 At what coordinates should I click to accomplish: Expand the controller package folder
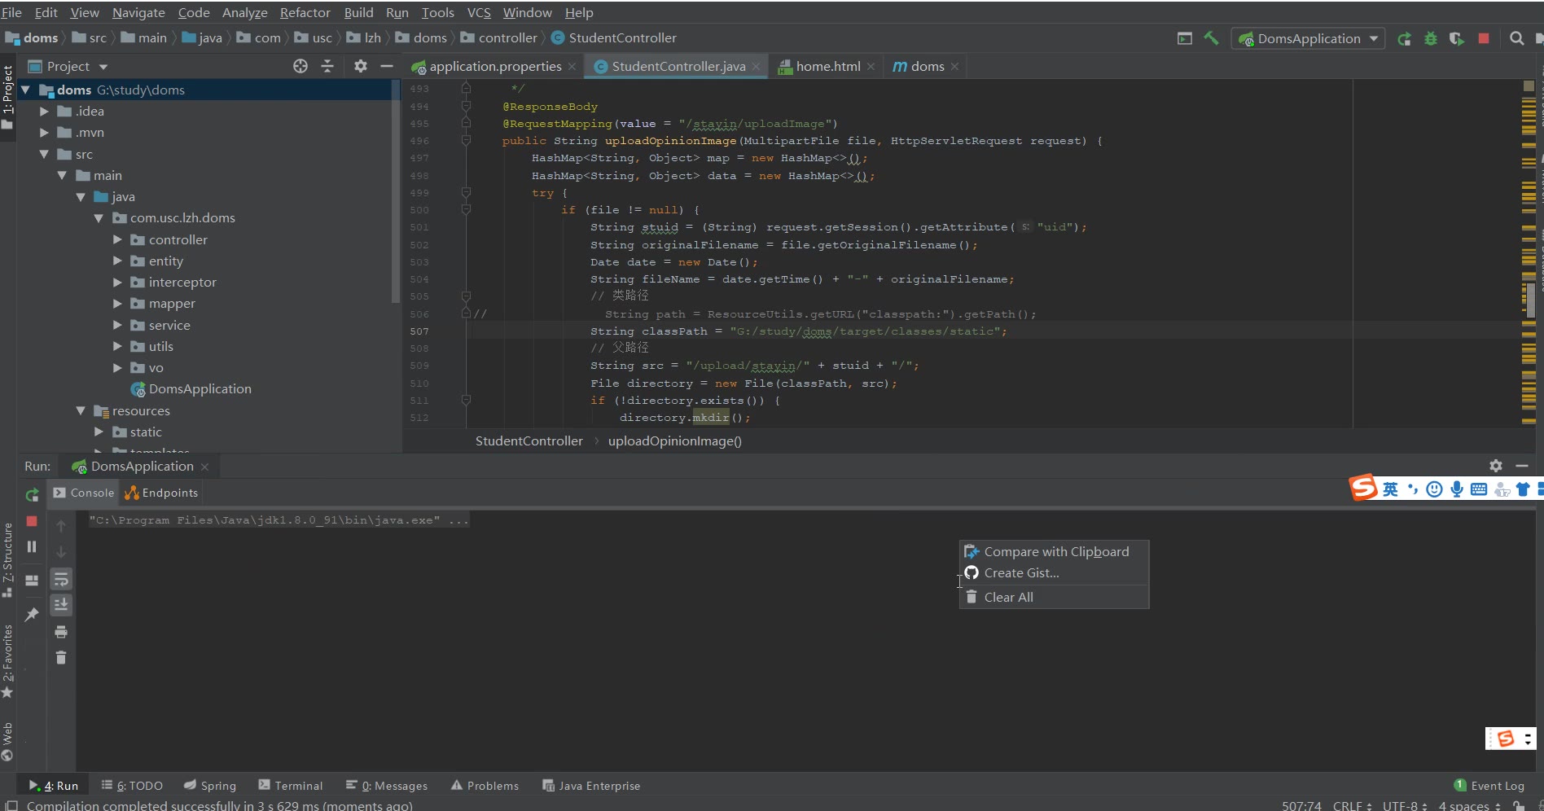117,239
